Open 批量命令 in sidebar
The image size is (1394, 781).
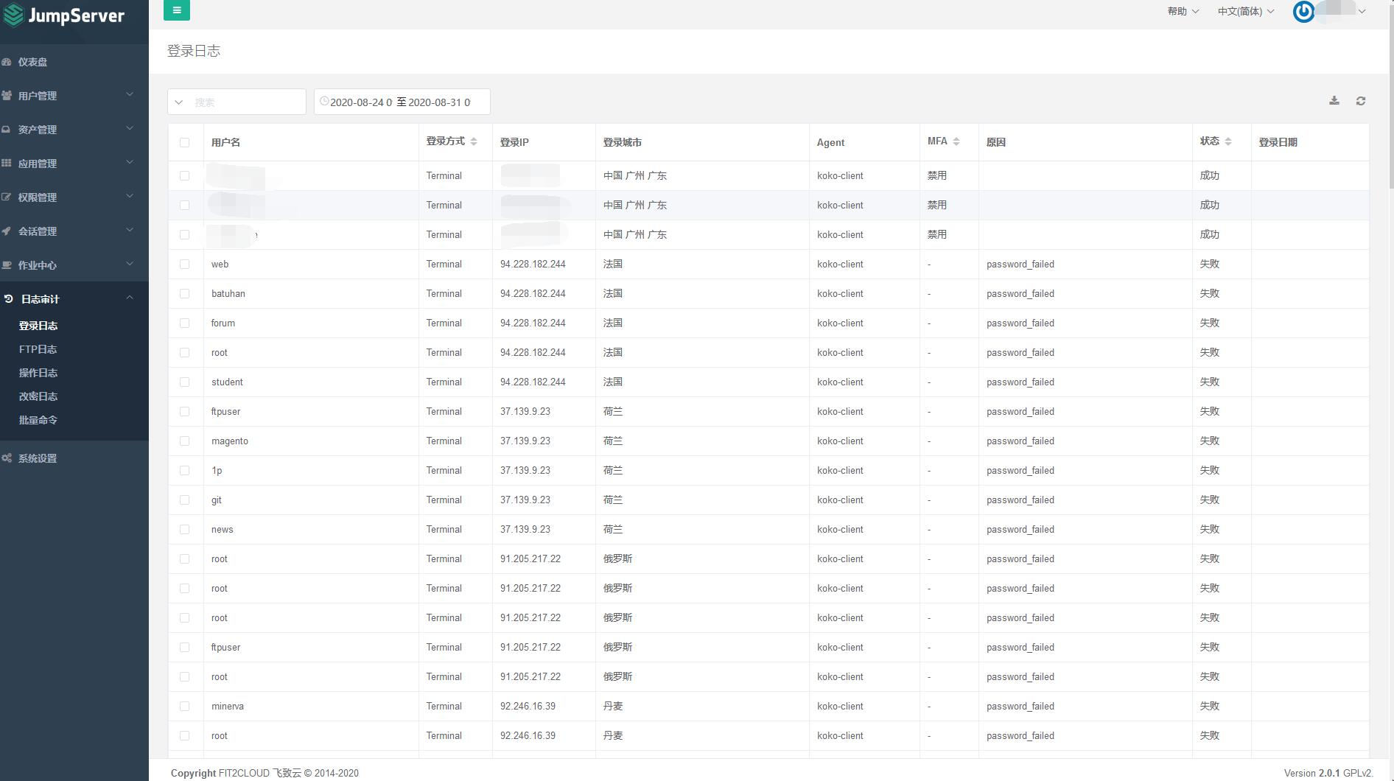[38, 420]
